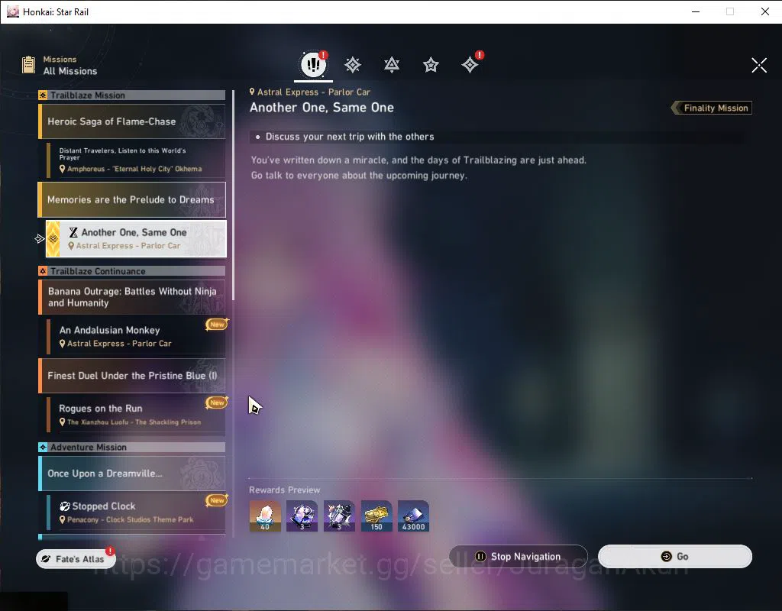Click the Stopped Clock mission type icon
This screenshot has width=782, height=611.
[x=65, y=506]
